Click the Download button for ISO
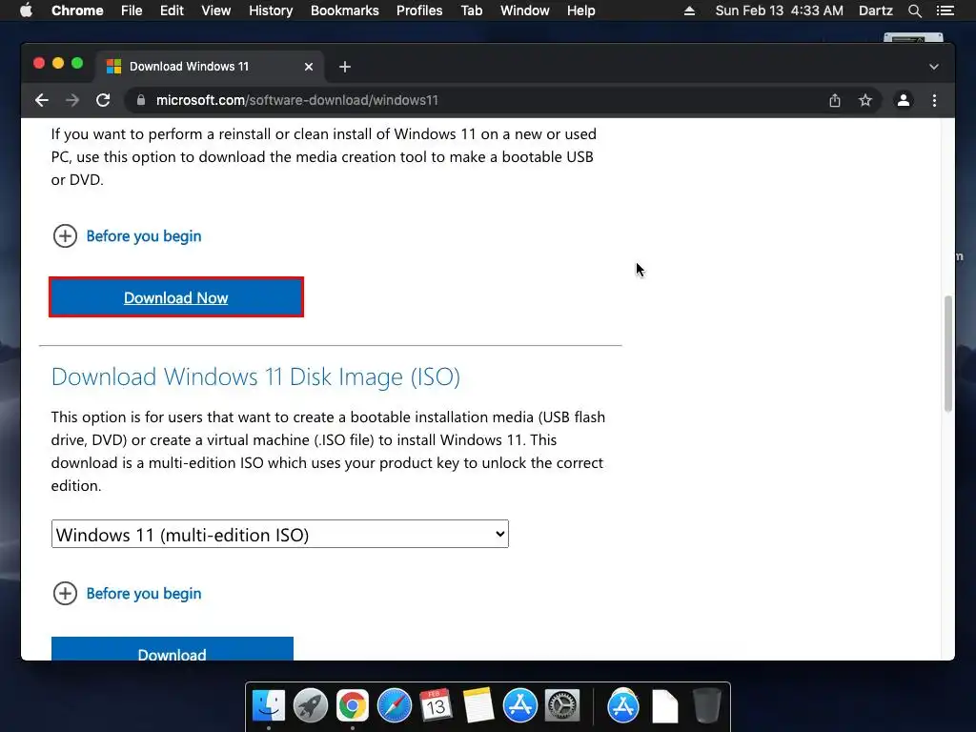The image size is (976, 732). point(173,648)
